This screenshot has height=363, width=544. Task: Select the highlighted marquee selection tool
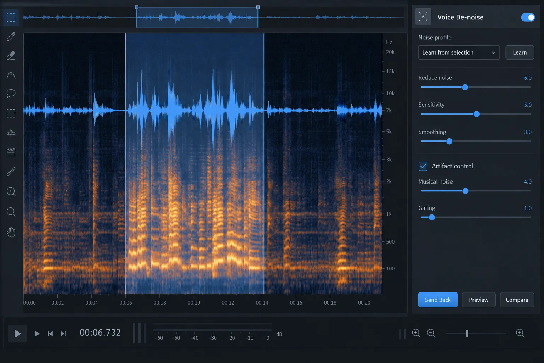click(11, 17)
